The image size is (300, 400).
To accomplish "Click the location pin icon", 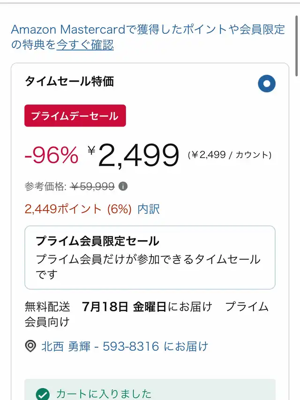I will [30, 347].
